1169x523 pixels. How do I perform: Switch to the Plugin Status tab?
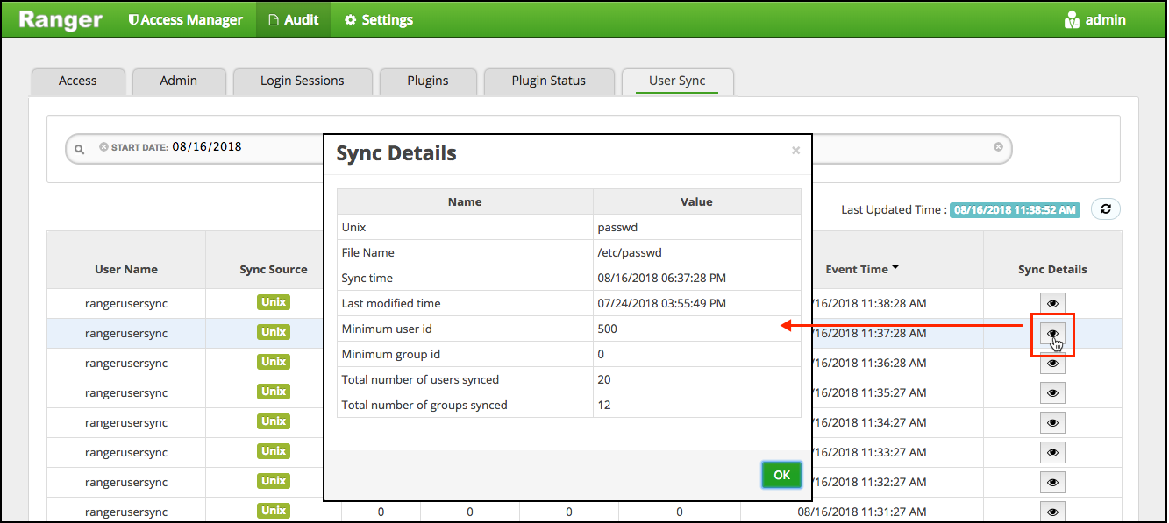pyautogui.click(x=548, y=81)
